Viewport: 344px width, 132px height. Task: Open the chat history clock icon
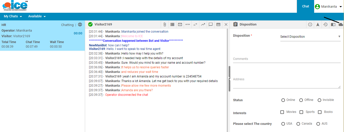(x=325, y=24)
